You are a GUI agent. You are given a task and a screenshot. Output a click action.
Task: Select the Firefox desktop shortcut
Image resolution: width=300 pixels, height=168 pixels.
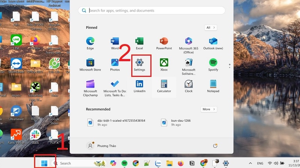click(35, 42)
